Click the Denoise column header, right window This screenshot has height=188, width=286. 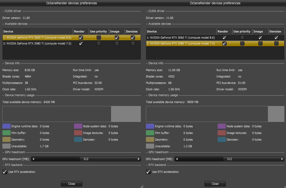tap(276, 31)
